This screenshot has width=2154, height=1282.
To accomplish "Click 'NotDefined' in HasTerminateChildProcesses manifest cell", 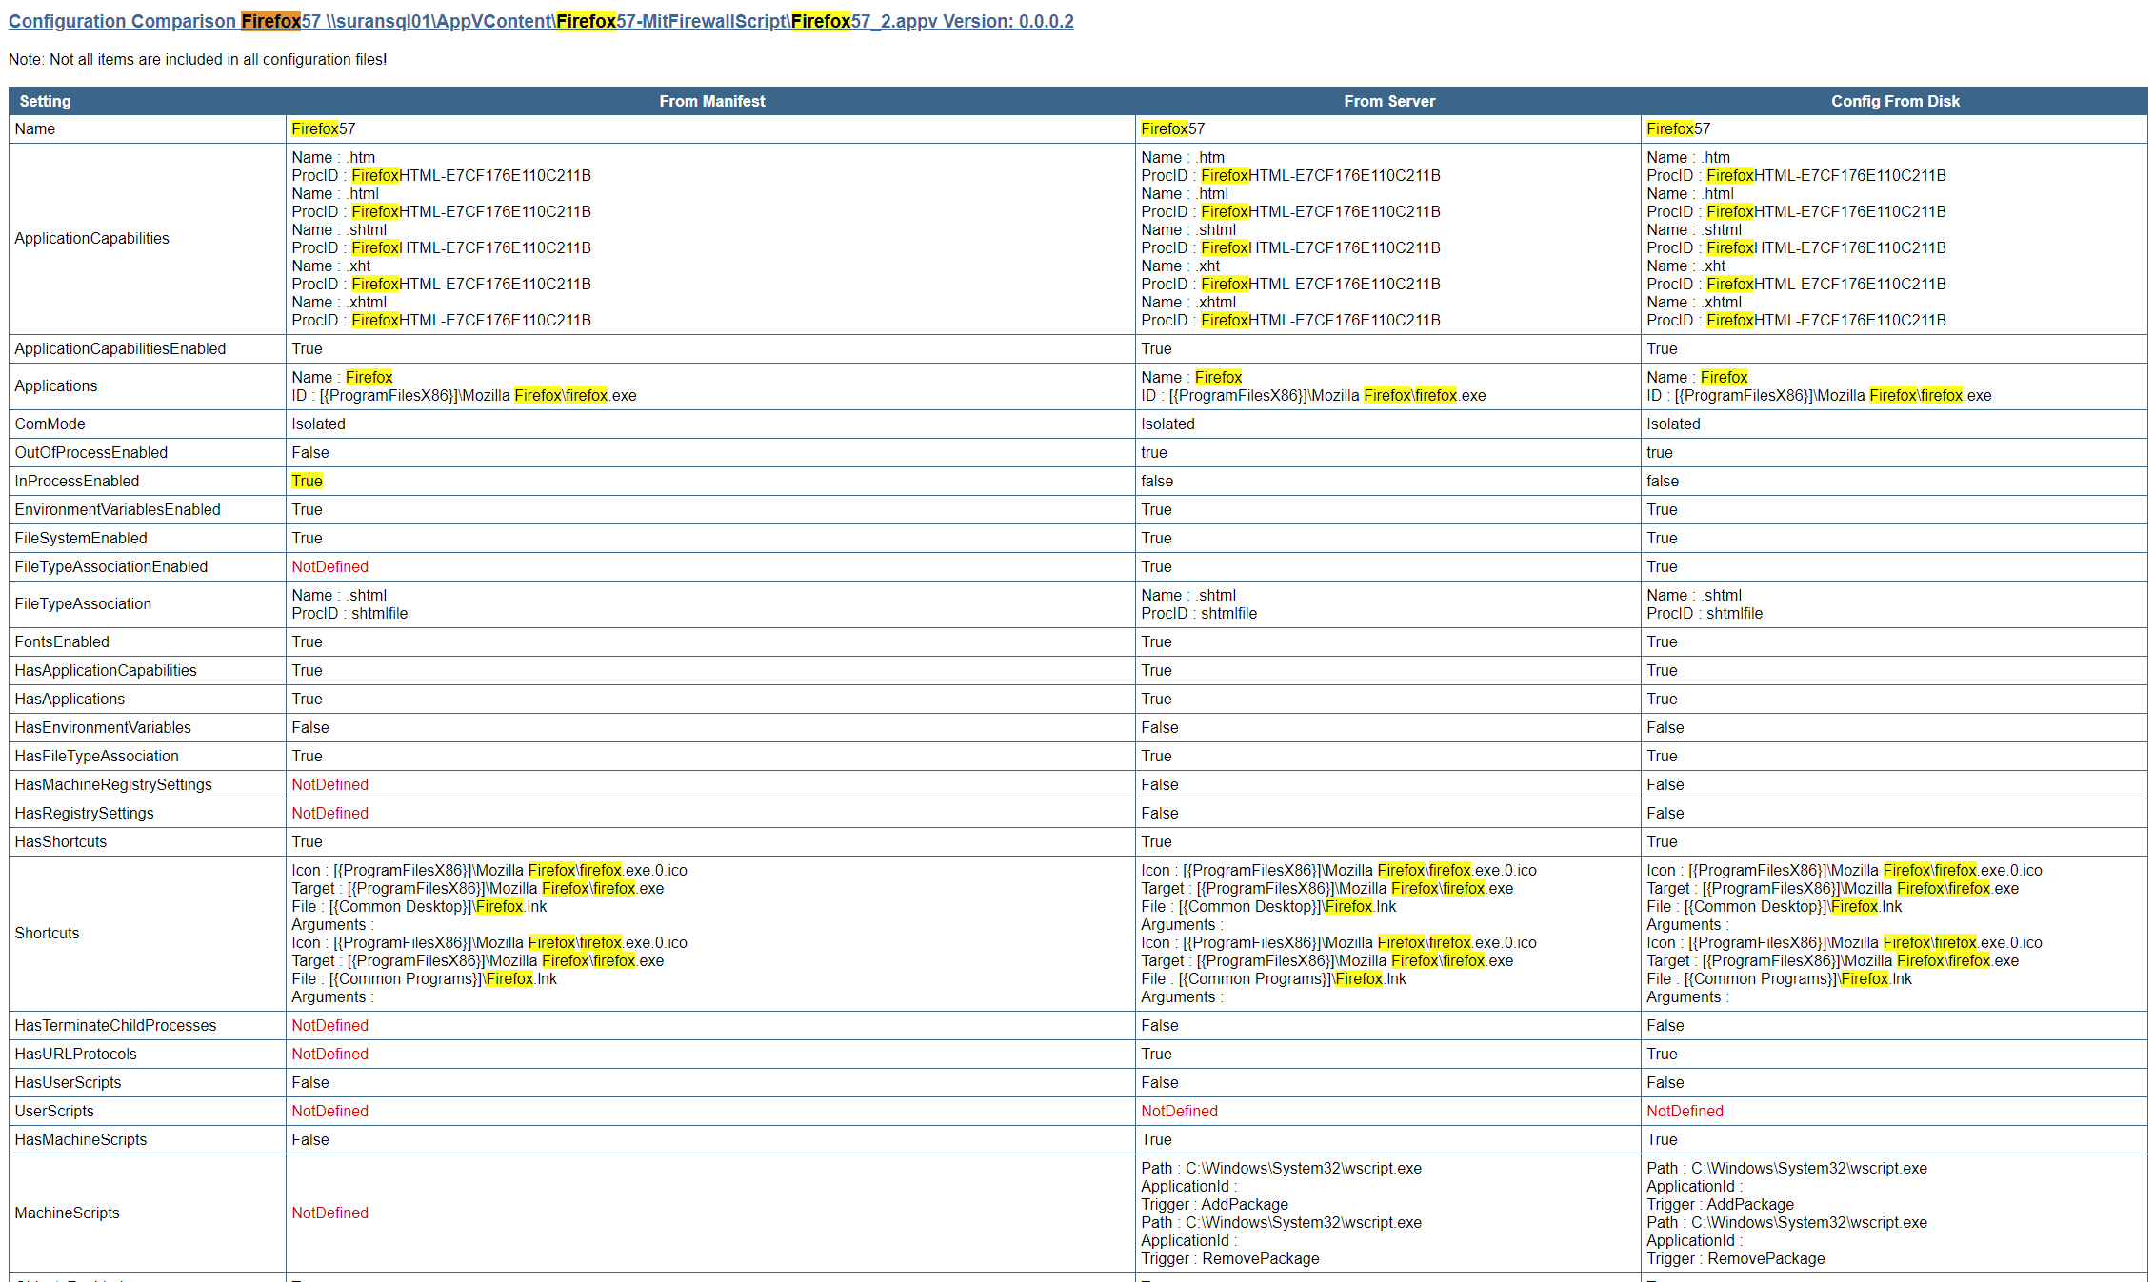I will tap(329, 1025).
